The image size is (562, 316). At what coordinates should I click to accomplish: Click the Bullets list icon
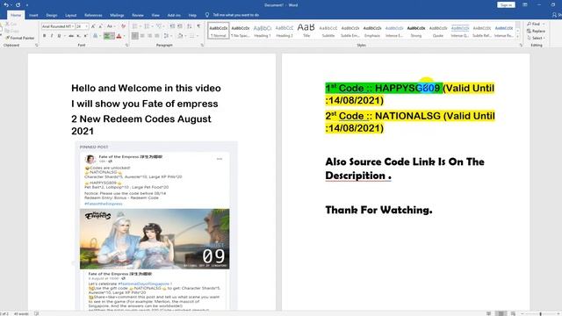click(x=134, y=26)
